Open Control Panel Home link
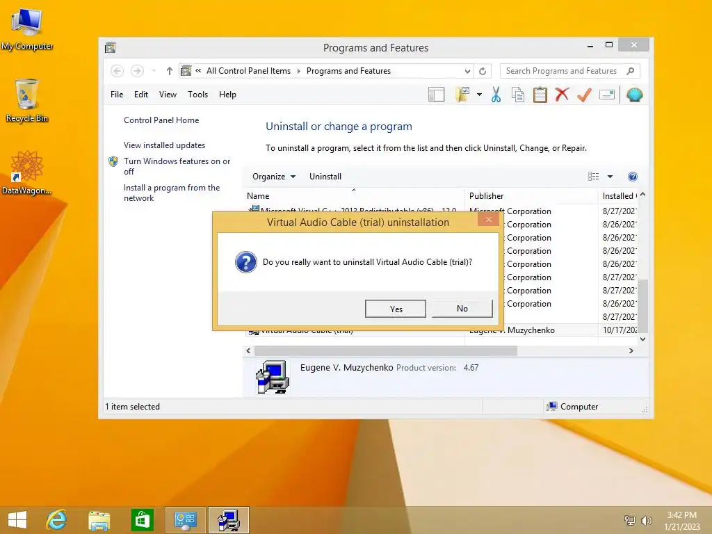This screenshot has width=712, height=534. 161,120
